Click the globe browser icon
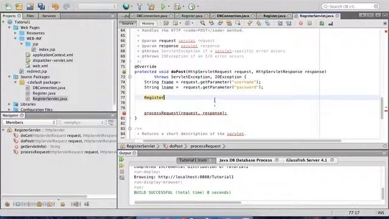The height and width of the screenshot is (219, 389). click(x=126, y=6)
